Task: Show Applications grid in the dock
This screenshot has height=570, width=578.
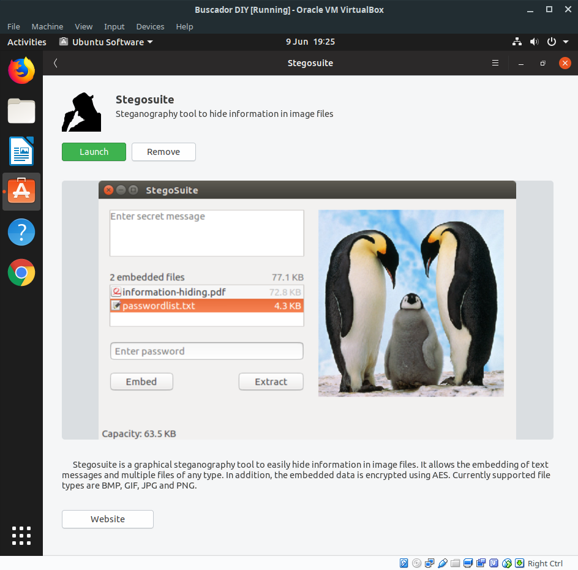Action: coord(21,535)
